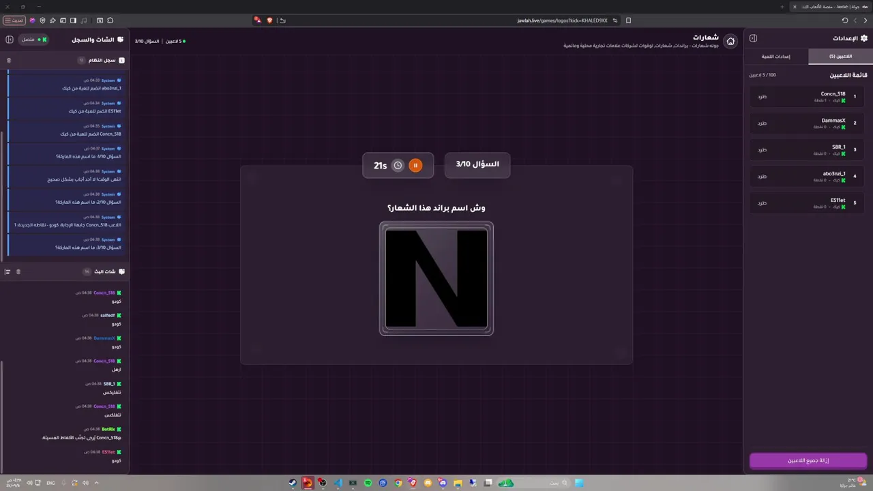Open Brave VPN shield icon
The image size is (873, 491).
[42, 20]
